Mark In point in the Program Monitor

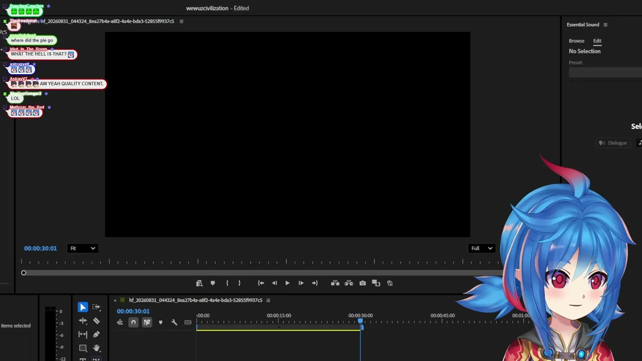227,283
